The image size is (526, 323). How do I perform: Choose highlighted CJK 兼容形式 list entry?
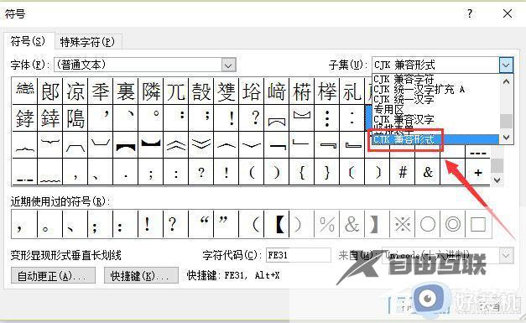(x=435, y=139)
